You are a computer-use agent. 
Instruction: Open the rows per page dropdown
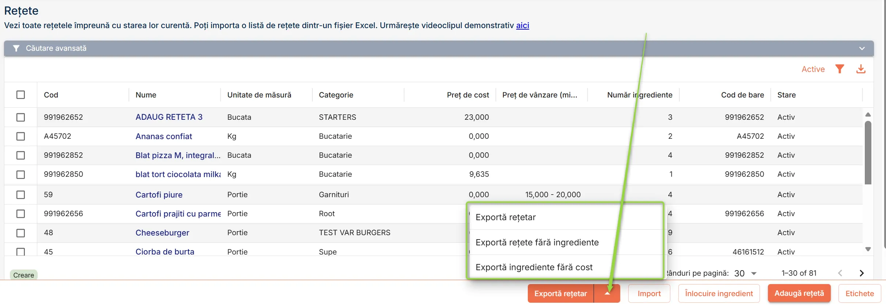(754, 273)
